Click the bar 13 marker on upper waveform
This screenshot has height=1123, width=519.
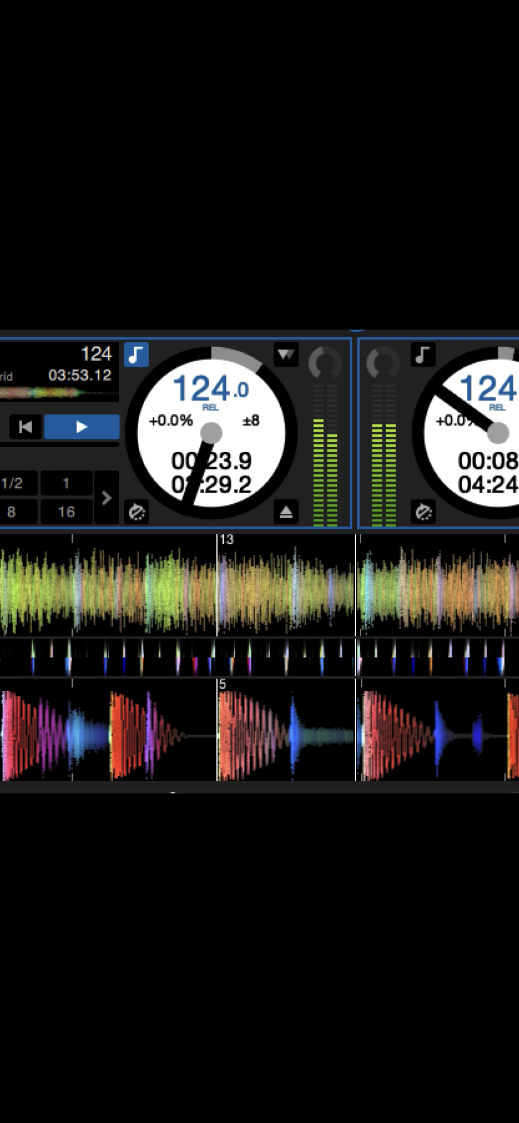pos(226,540)
